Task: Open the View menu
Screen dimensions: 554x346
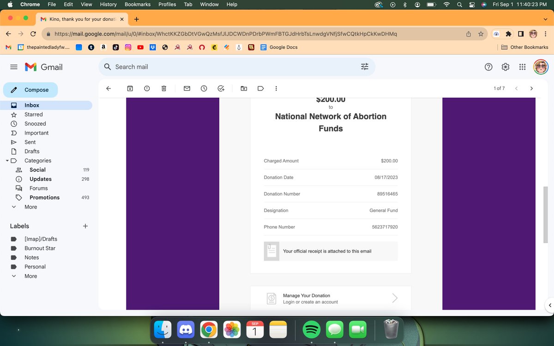Action: tap(86, 4)
